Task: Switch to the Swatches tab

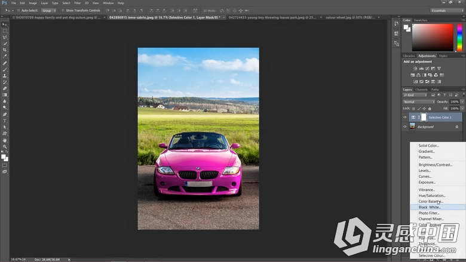Action: [x=421, y=20]
